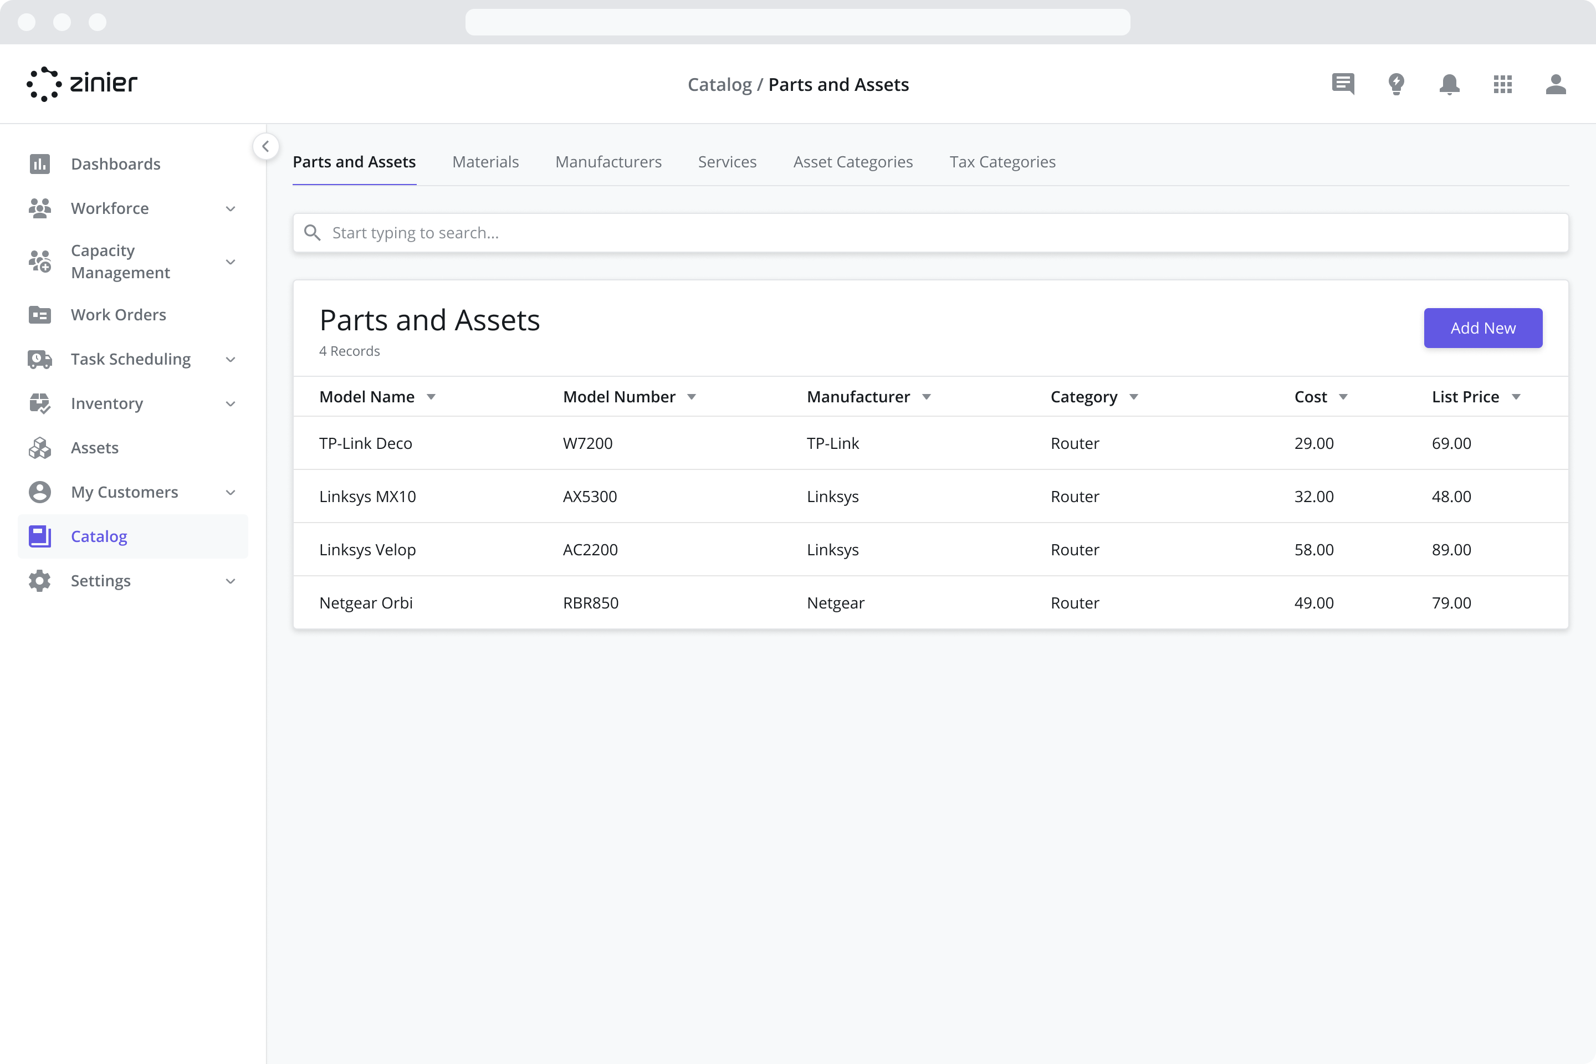Open the Cost column dropdown arrow

tap(1343, 397)
